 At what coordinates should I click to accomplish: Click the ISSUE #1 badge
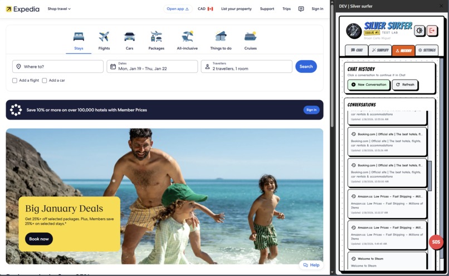point(372,33)
